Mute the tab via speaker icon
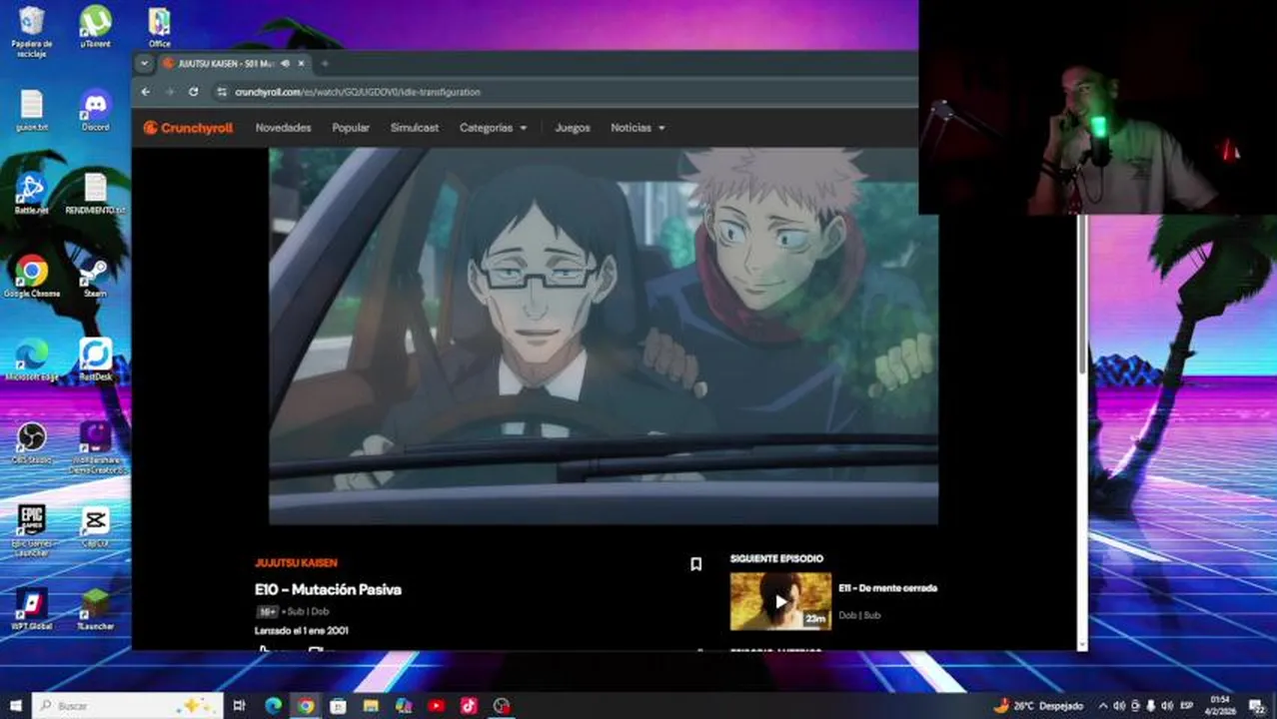The image size is (1277, 719). coord(286,64)
